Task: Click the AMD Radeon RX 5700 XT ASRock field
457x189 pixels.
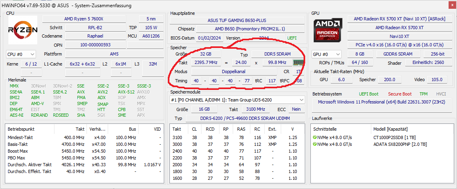Action: (399, 19)
